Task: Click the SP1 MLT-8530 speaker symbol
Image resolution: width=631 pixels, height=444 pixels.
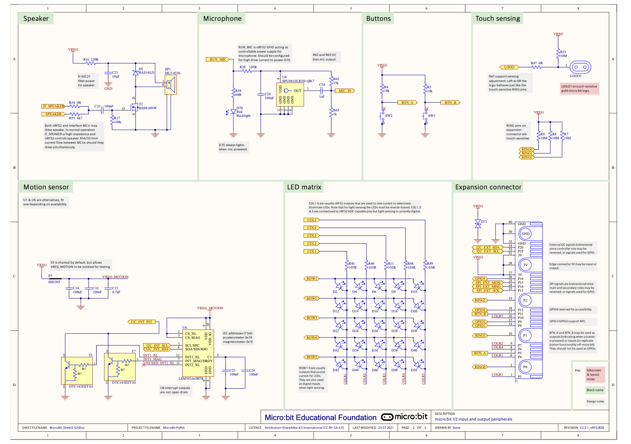Action: point(171,85)
